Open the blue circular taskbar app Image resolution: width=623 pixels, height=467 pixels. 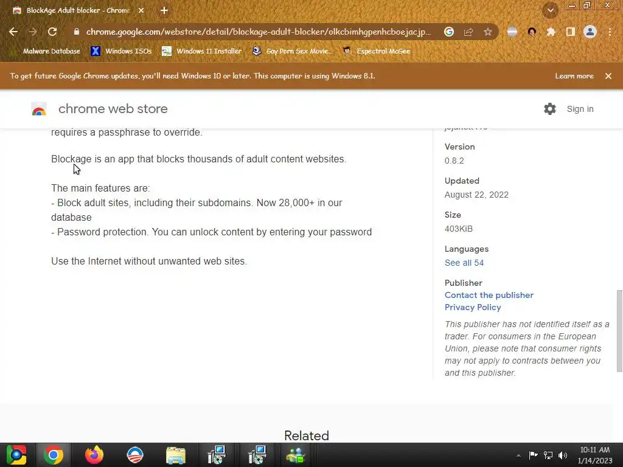(x=135, y=455)
